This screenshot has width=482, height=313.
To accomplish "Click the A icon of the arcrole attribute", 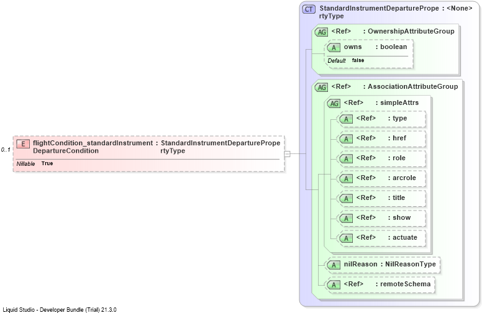I will [346, 179].
